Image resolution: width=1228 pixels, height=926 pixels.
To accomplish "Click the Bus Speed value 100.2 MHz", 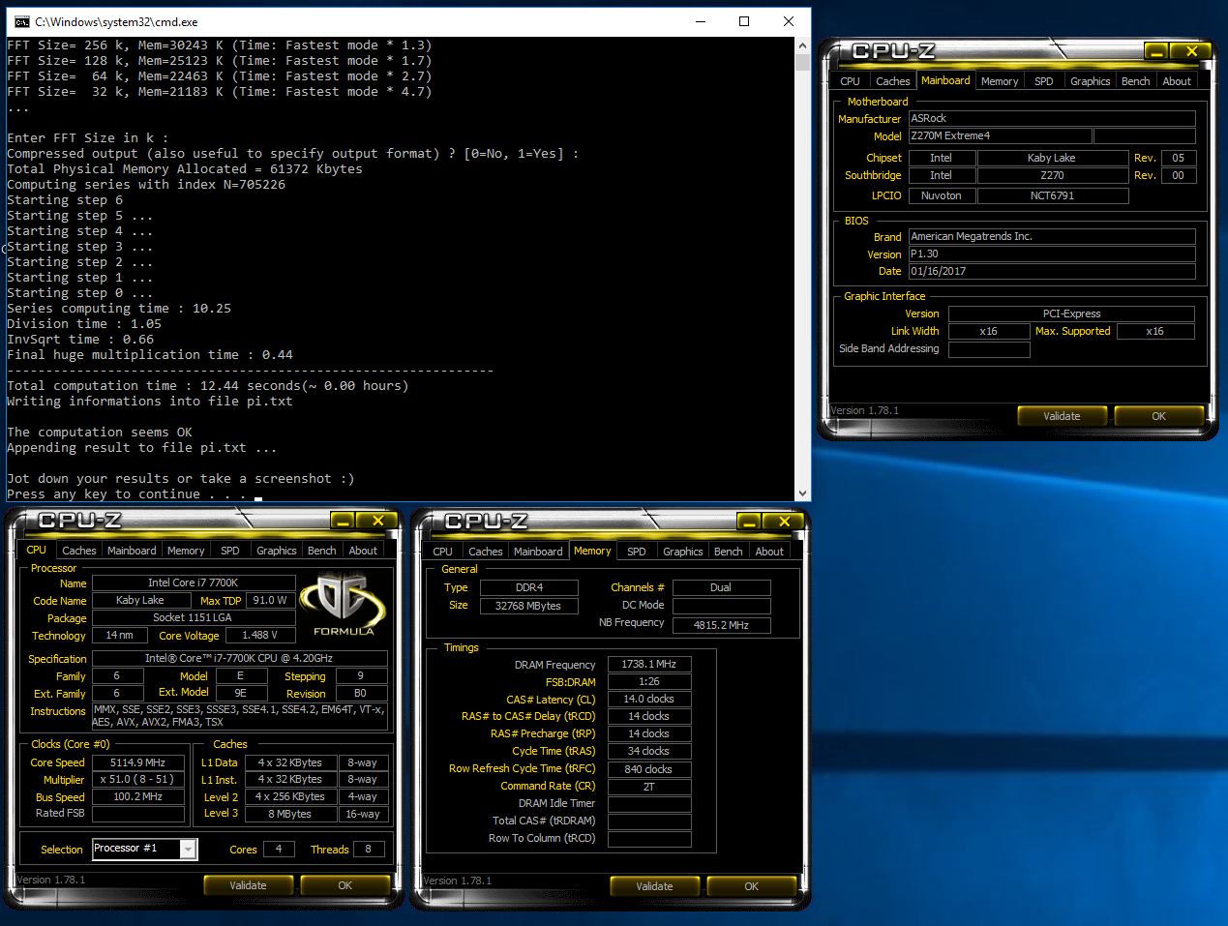I will tap(137, 796).
